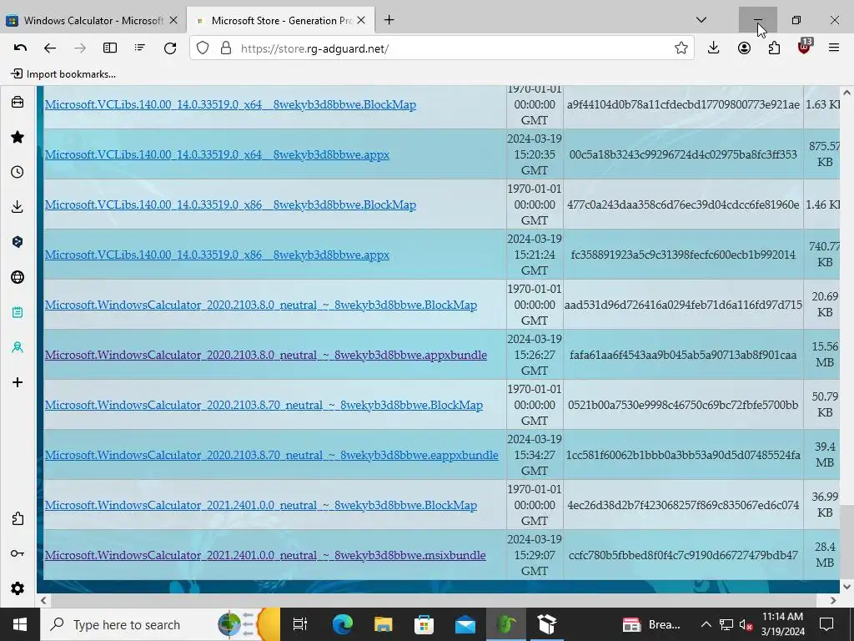Open the briefcase icon in browser sidebar
The width and height of the screenshot is (854, 641).
18,102
